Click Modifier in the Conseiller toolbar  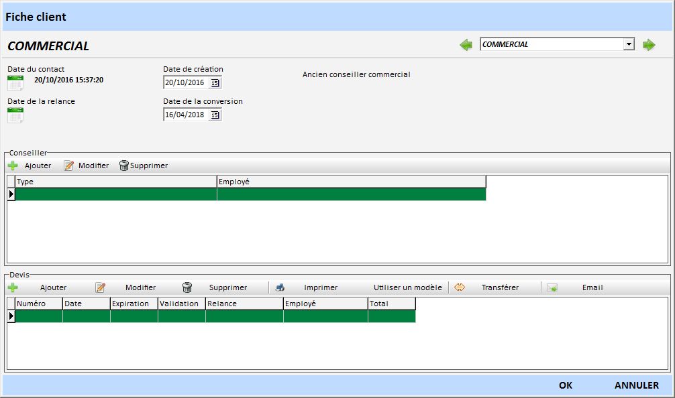pos(86,165)
